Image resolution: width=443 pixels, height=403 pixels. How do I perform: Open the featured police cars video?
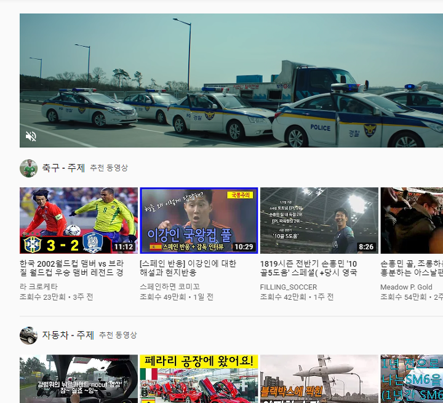click(231, 80)
